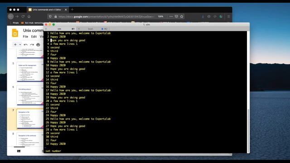Screen dimensions: 290x163
Task: Click the ':set number' command line
Action: (x=53, y=151)
